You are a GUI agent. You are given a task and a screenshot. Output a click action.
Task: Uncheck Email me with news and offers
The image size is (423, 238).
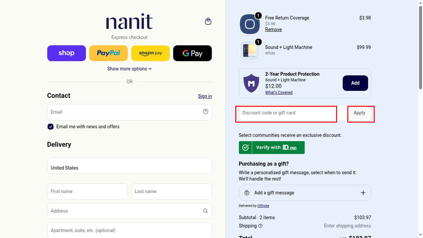point(50,126)
